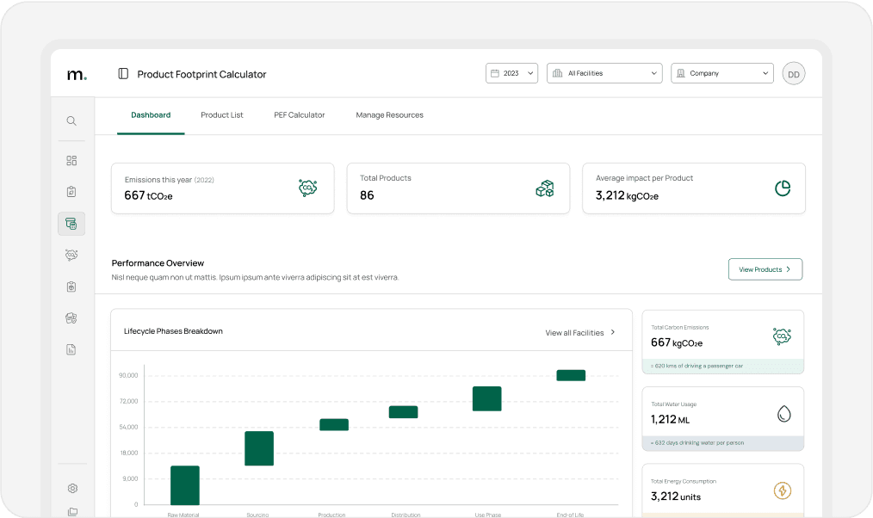Open the Manage Resources tab

pyautogui.click(x=389, y=115)
